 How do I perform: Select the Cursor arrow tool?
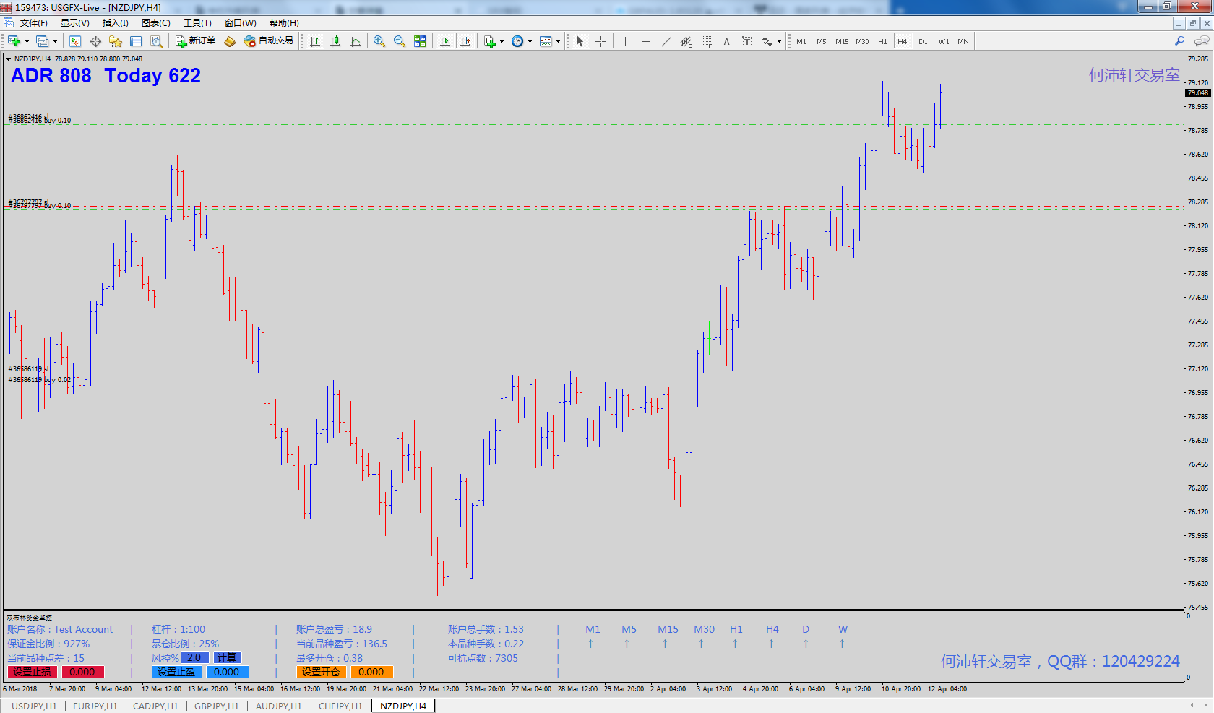click(x=580, y=41)
